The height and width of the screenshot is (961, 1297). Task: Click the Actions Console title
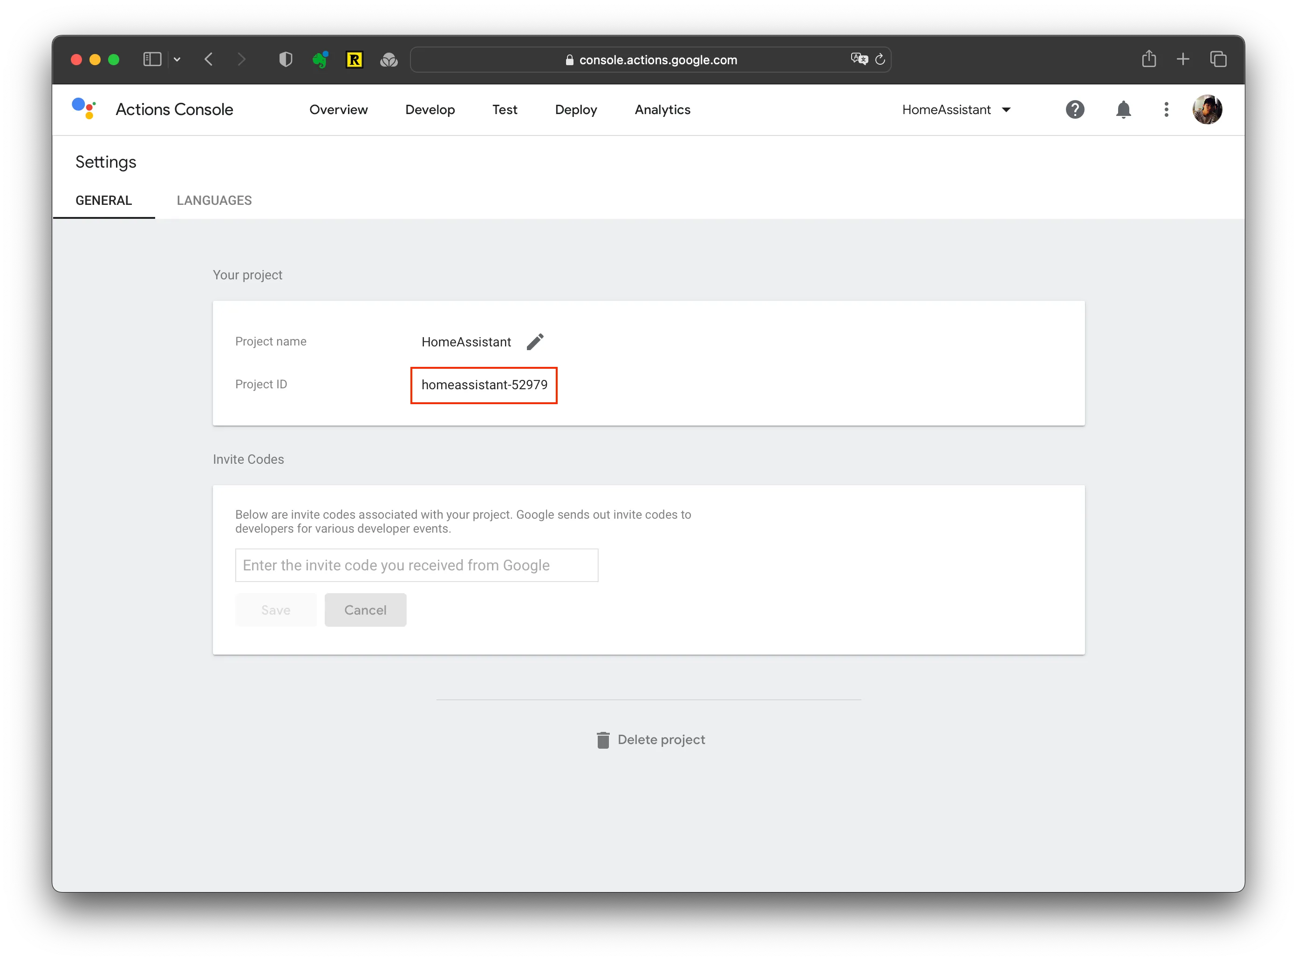point(174,109)
